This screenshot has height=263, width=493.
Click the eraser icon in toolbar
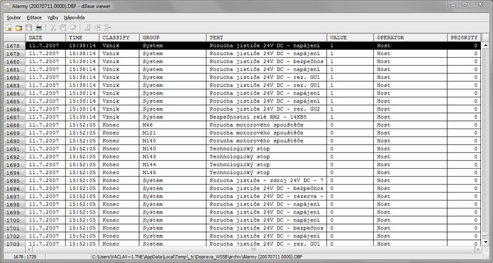pyautogui.click(x=73, y=28)
